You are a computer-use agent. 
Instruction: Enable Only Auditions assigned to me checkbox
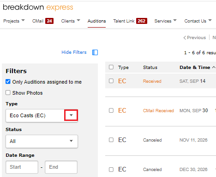point(8,82)
